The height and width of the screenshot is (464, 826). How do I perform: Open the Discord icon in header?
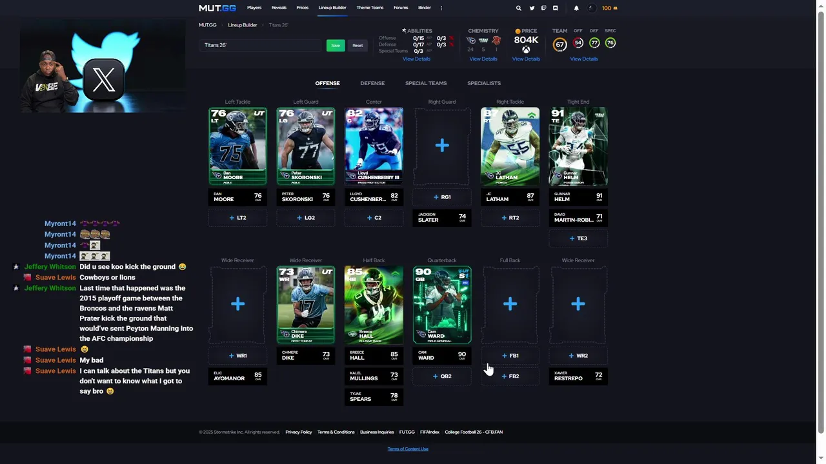555,8
